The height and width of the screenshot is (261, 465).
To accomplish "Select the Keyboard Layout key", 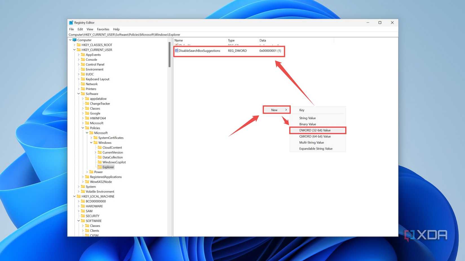I will (98, 79).
